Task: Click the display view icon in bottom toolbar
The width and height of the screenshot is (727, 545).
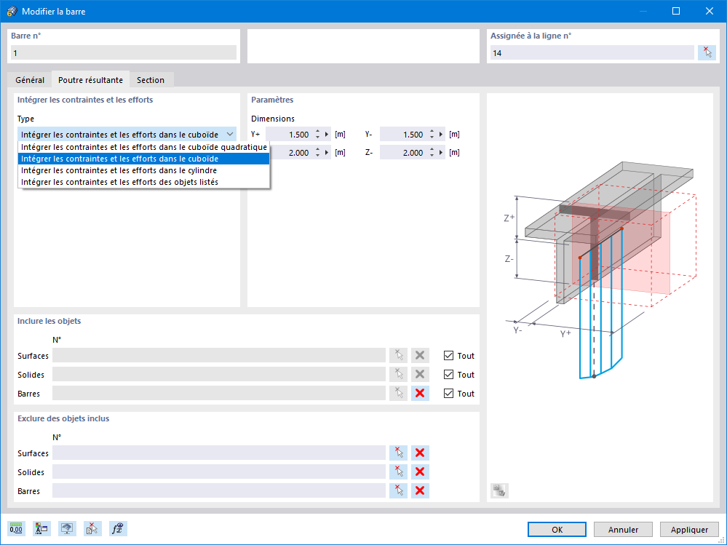Action: (x=67, y=528)
